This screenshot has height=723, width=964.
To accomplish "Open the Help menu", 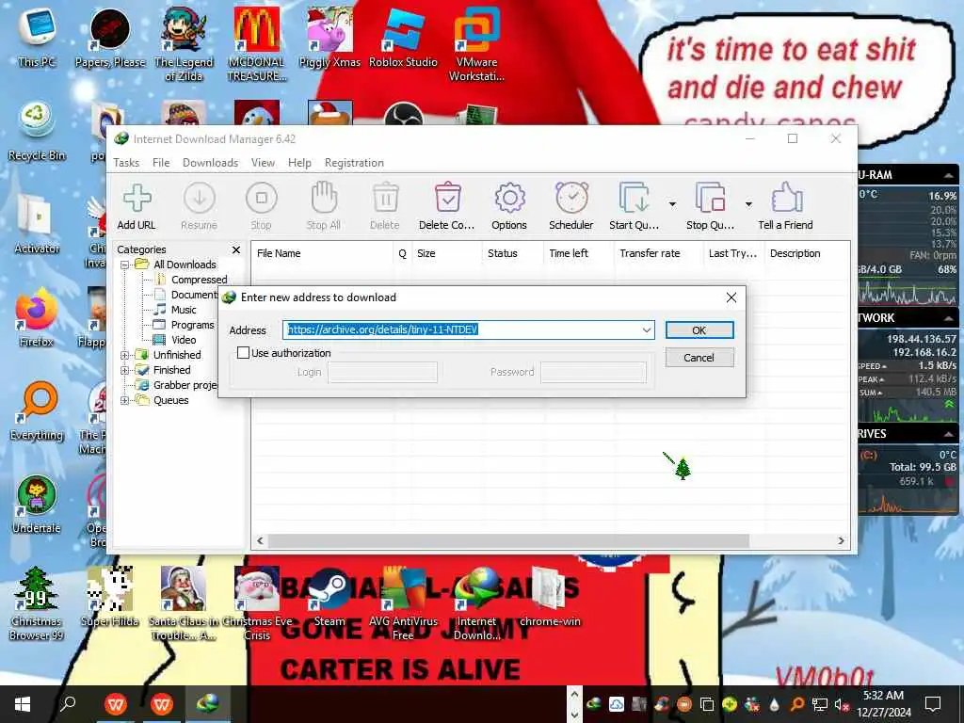I will coord(299,163).
